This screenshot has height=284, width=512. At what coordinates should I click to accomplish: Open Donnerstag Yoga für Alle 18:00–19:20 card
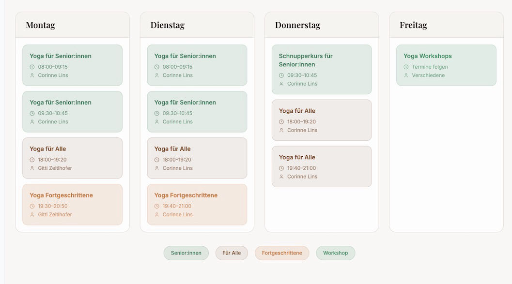322,120
